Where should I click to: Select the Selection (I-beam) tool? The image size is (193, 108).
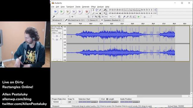coord(93,10)
